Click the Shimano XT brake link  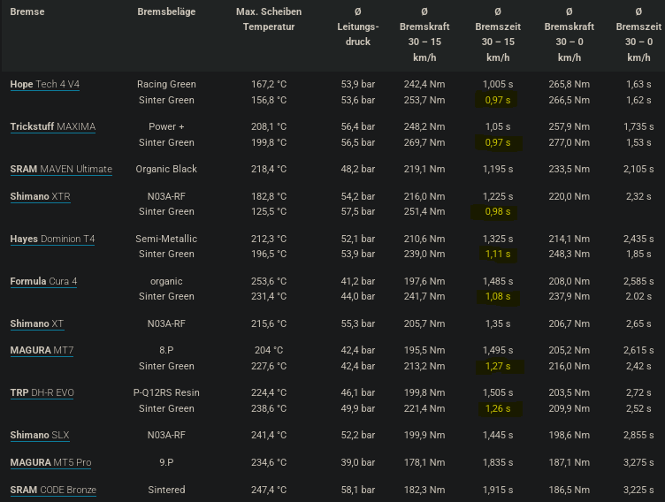[x=37, y=323]
